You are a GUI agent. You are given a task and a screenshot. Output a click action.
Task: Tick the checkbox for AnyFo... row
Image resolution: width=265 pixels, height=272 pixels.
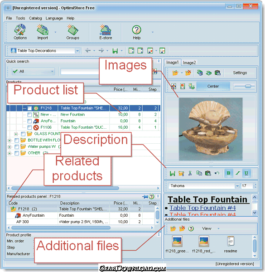[29, 121]
